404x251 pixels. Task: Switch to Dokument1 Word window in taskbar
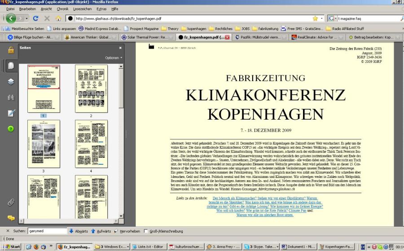click(x=299, y=247)
